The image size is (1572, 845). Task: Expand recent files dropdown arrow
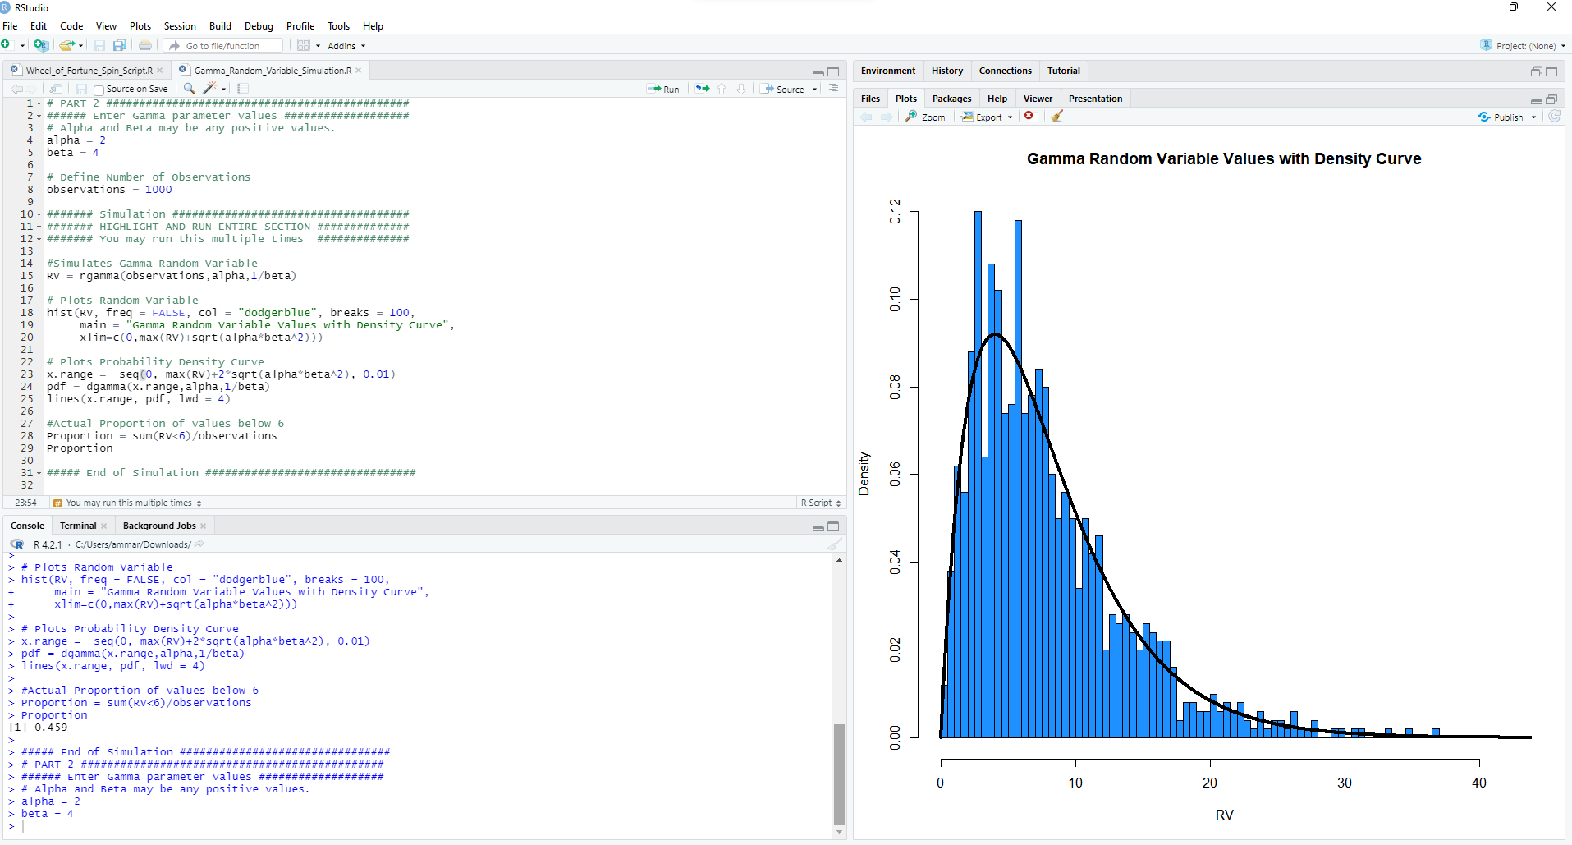[81, 46]
